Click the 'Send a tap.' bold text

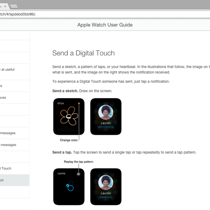tap(62, 152)
